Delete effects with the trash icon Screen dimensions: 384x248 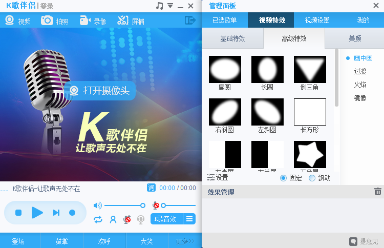coord(378,192)
